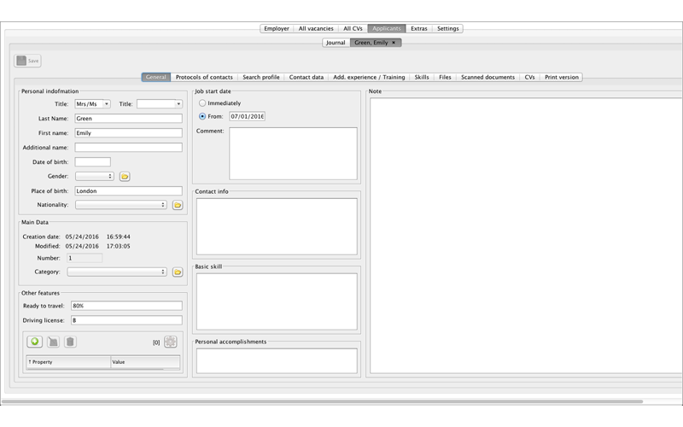Open Nationality folder lookup icon

(x=178, y=205)
